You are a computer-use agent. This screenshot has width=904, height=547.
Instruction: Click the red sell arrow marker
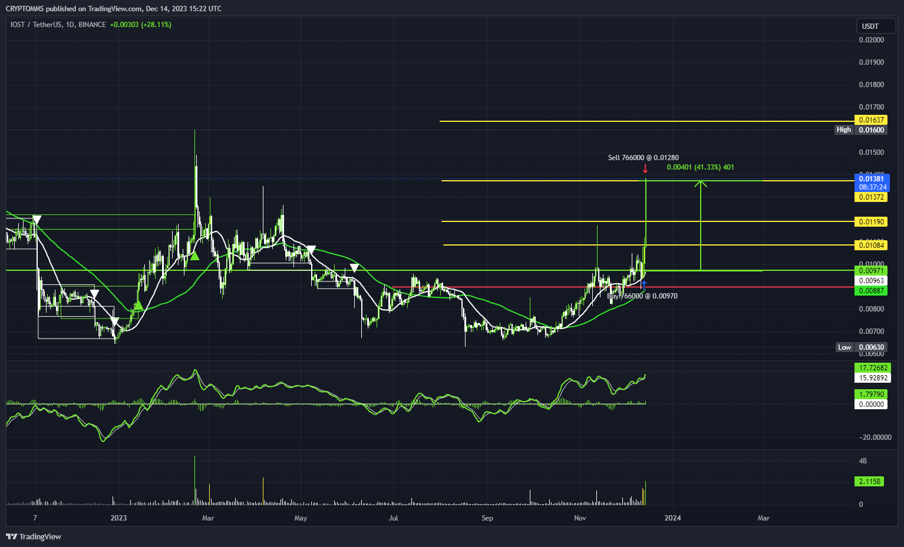(645, 168)
